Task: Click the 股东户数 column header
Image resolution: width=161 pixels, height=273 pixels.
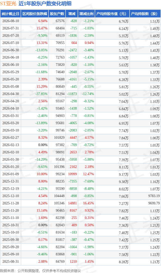Action: (x=57, y=14)
